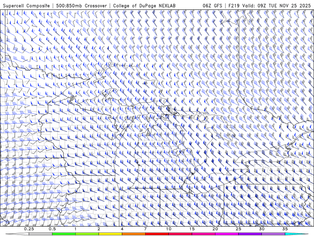Screen dimensions: 314x236
Task: Click the color scale label 10
Action: pyautogui.click(x=169, y=229)
